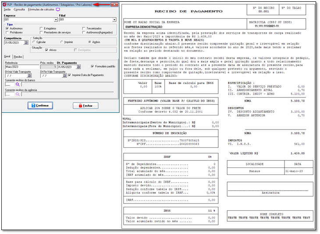Click the Confirmar button

click(x=40, y=105)
